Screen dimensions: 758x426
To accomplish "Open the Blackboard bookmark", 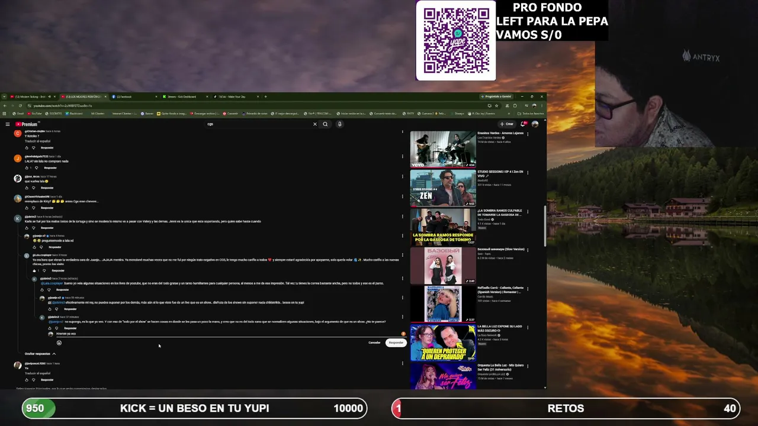I will (x=74, y=114).
